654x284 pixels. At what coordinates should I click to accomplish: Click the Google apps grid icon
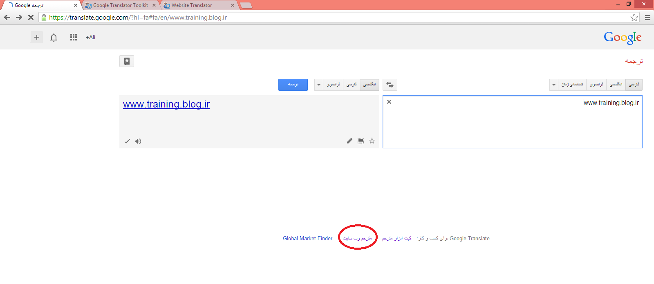click(74, 37)
